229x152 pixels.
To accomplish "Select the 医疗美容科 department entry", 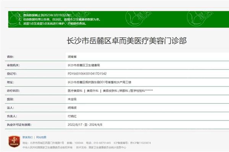I will click(x=75, y=91).
